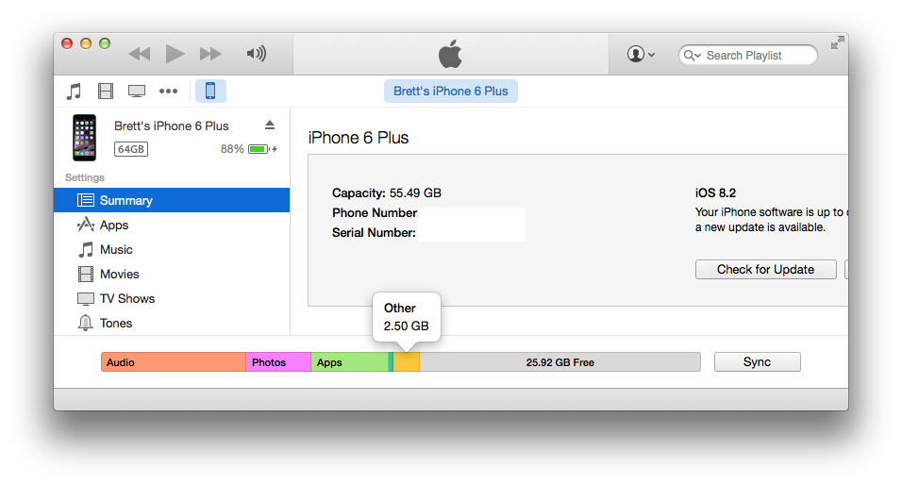Switch to the Movies library icon
The width and height of the screenshot is (902, 485).
click(106, 91)
